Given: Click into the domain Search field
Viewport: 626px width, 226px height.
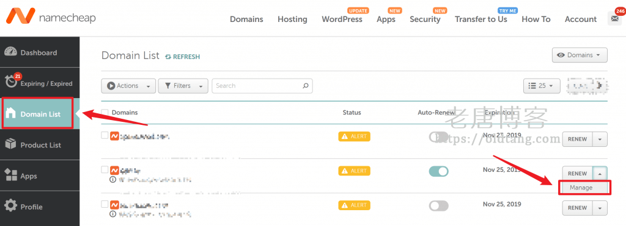Looking at the screenshot, I should point(262,85).
